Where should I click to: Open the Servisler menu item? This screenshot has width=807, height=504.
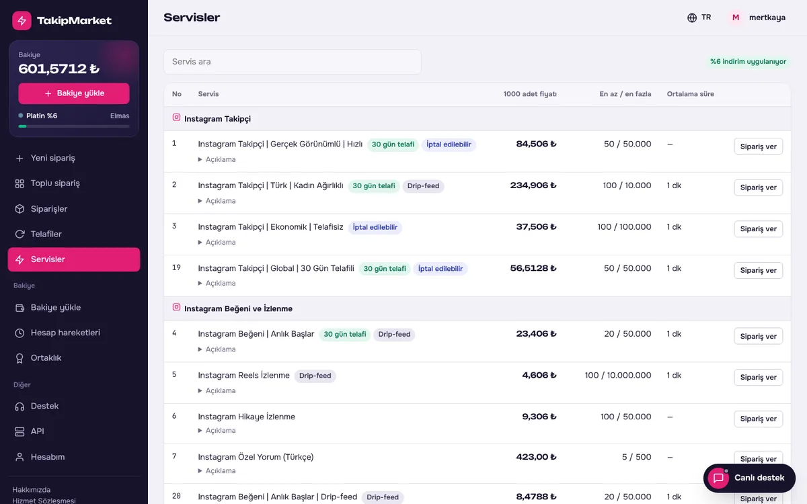[x=74, y=259]
